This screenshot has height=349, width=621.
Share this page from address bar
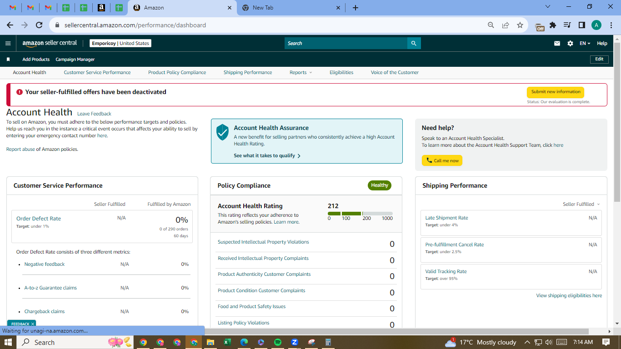(505, 25)
